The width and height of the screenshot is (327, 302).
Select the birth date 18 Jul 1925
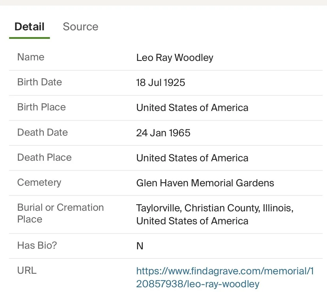pos(161,82)
